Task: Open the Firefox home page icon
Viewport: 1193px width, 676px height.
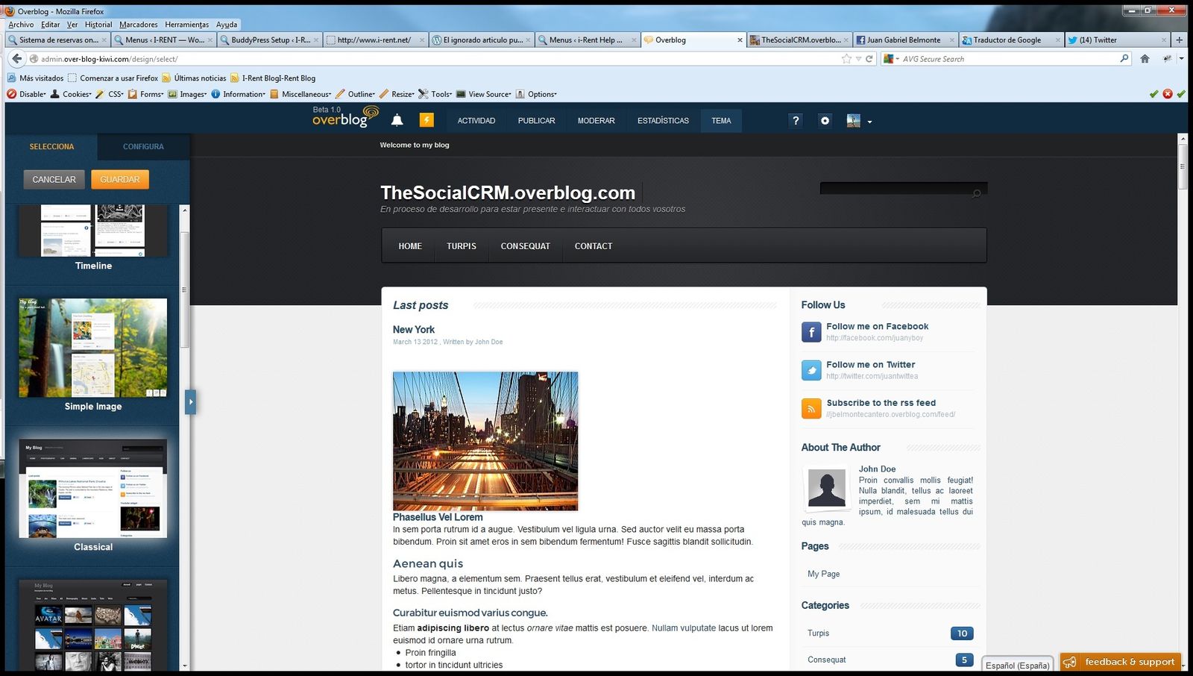Action: click(1145, 59)
